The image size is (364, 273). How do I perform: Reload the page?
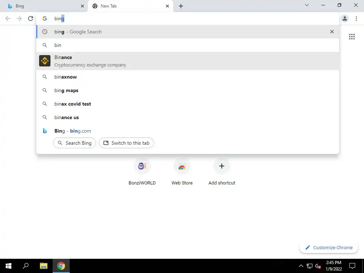click(31, 18)
